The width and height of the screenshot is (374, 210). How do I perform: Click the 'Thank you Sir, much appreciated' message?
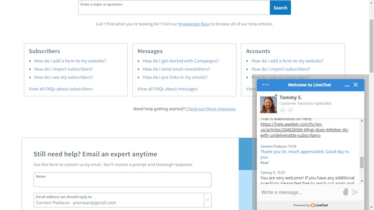click(x=304, y=154)
